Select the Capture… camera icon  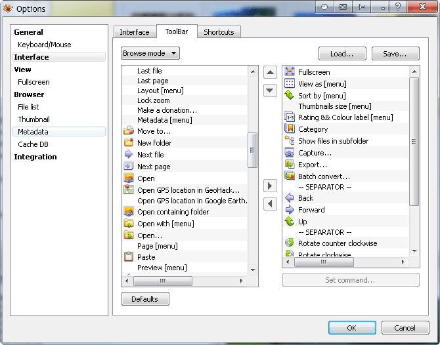tap(290, 152)
